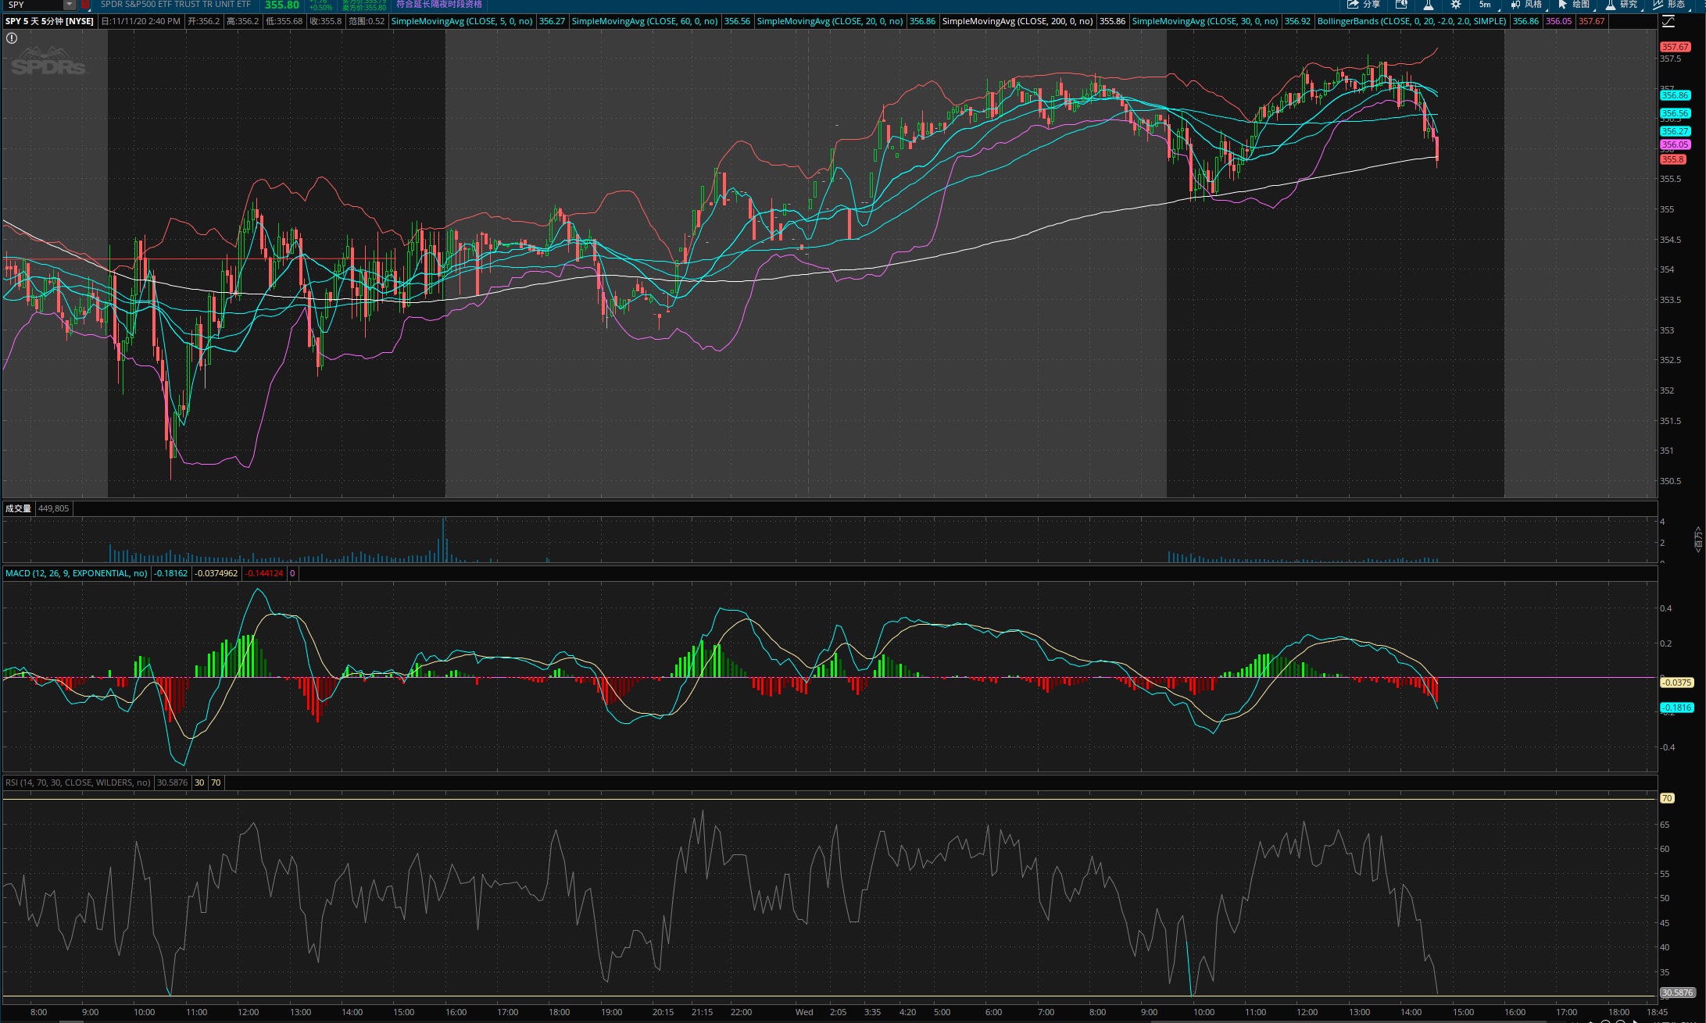Click MACD diff value -0.144124
1706x1023 pixels.
point(264,573)
